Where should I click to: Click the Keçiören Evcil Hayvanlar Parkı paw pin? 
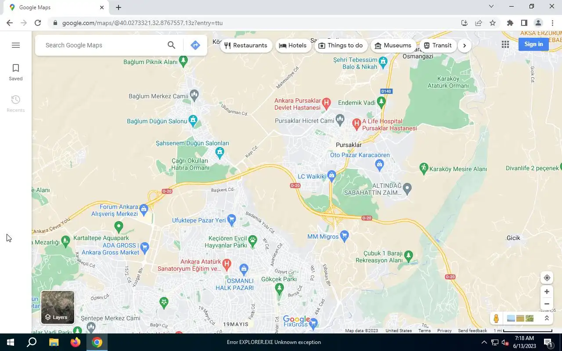click(252, 240)
